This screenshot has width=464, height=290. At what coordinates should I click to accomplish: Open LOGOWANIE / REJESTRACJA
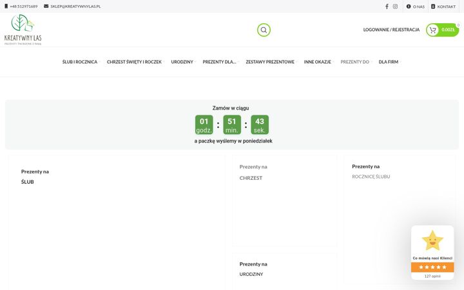(391, 30)
